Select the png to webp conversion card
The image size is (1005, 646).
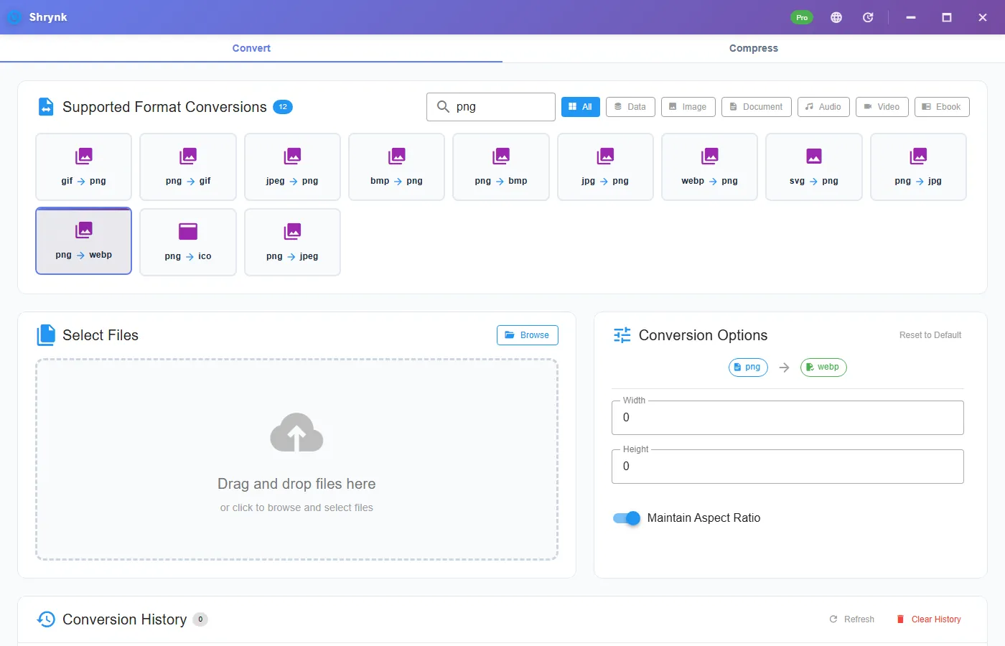coord(83,241)
